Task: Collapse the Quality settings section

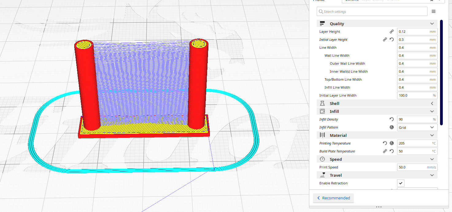Action: click(x=432, y=24)
